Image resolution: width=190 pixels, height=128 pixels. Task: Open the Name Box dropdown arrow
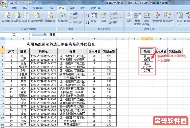30,35
